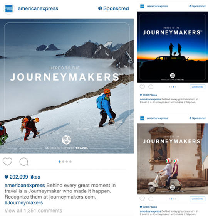Screen dimensions: 208x216
Task: Select second carousel dot on main post
Action: tap(63, 162)
